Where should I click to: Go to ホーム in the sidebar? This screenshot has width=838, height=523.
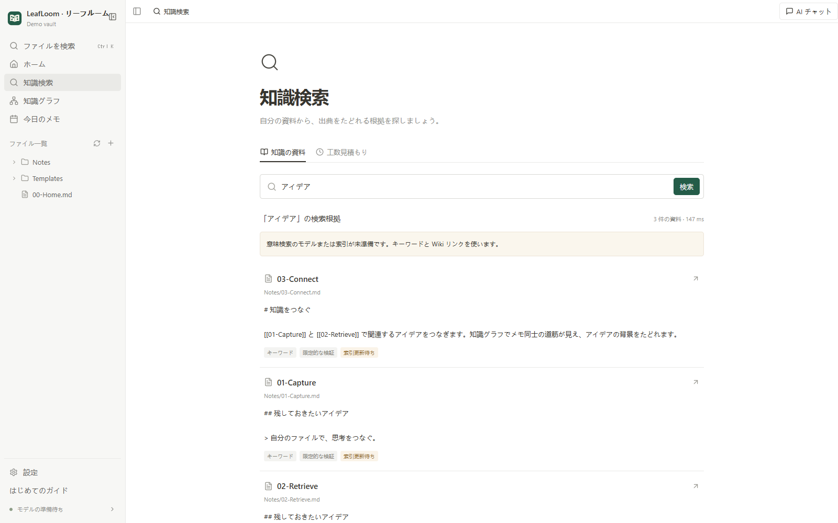[x=62, y=64]
